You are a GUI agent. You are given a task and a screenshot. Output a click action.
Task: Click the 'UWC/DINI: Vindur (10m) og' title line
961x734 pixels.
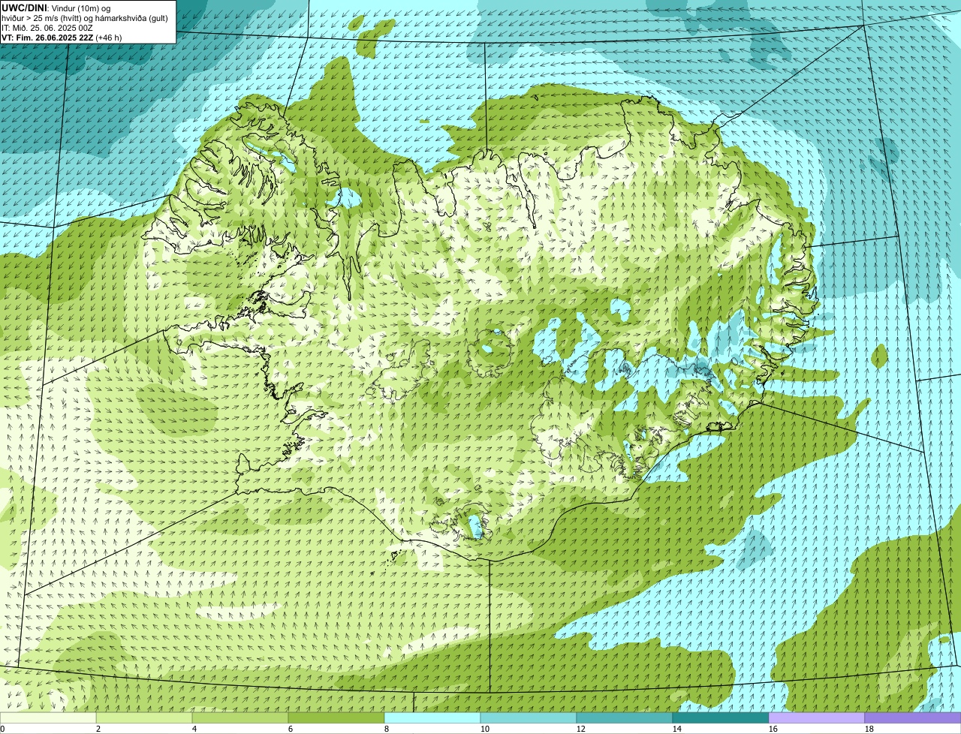pos(56,8)
